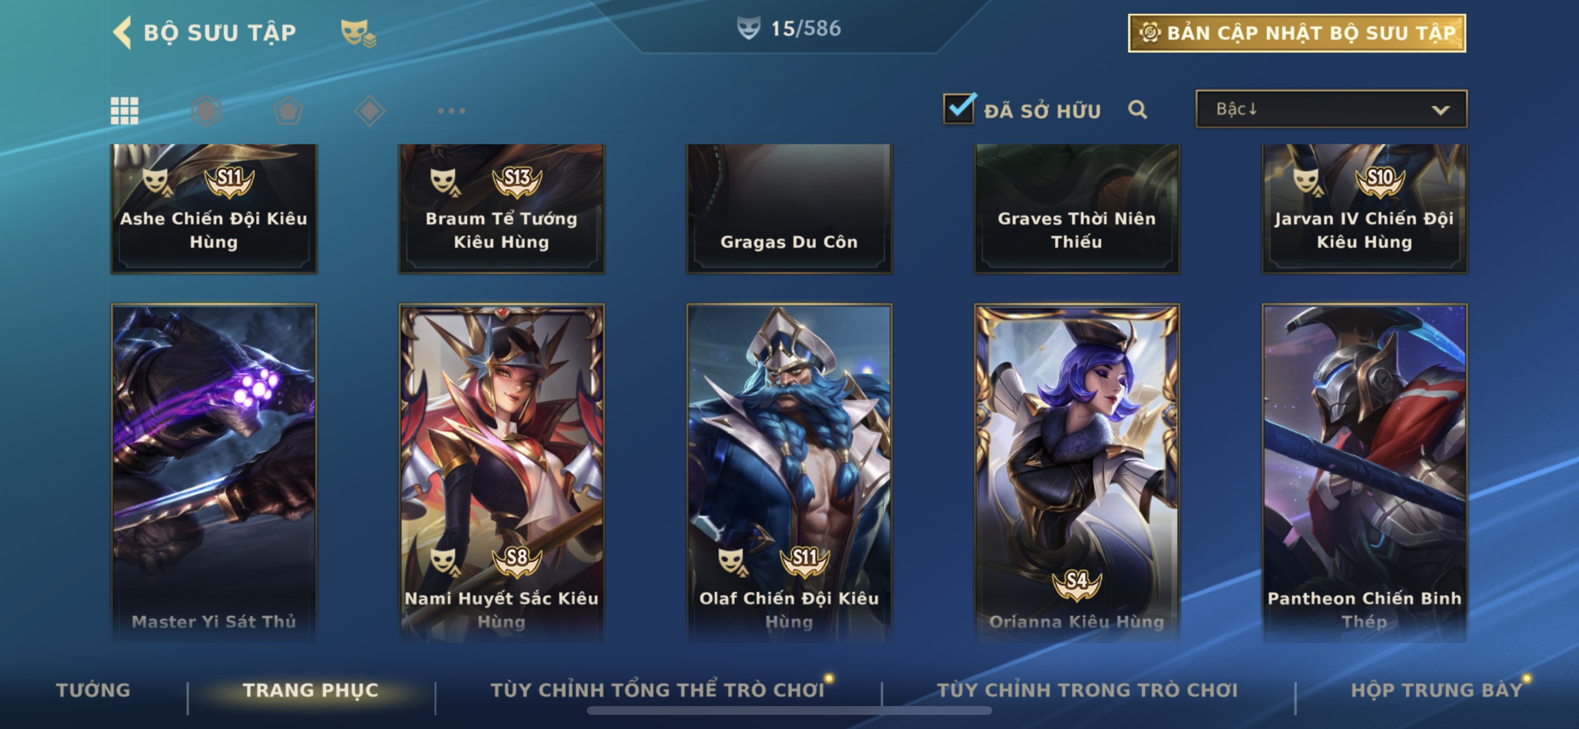Click Bản Cập Nhật Bộ Sưu Tập button

[1297, 33]
